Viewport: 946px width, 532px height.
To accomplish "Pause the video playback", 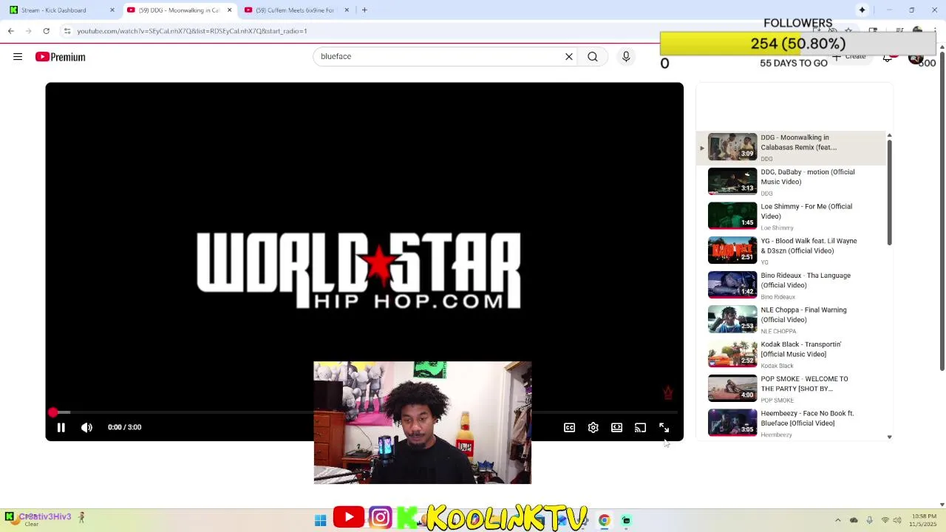I will (61, 427).
